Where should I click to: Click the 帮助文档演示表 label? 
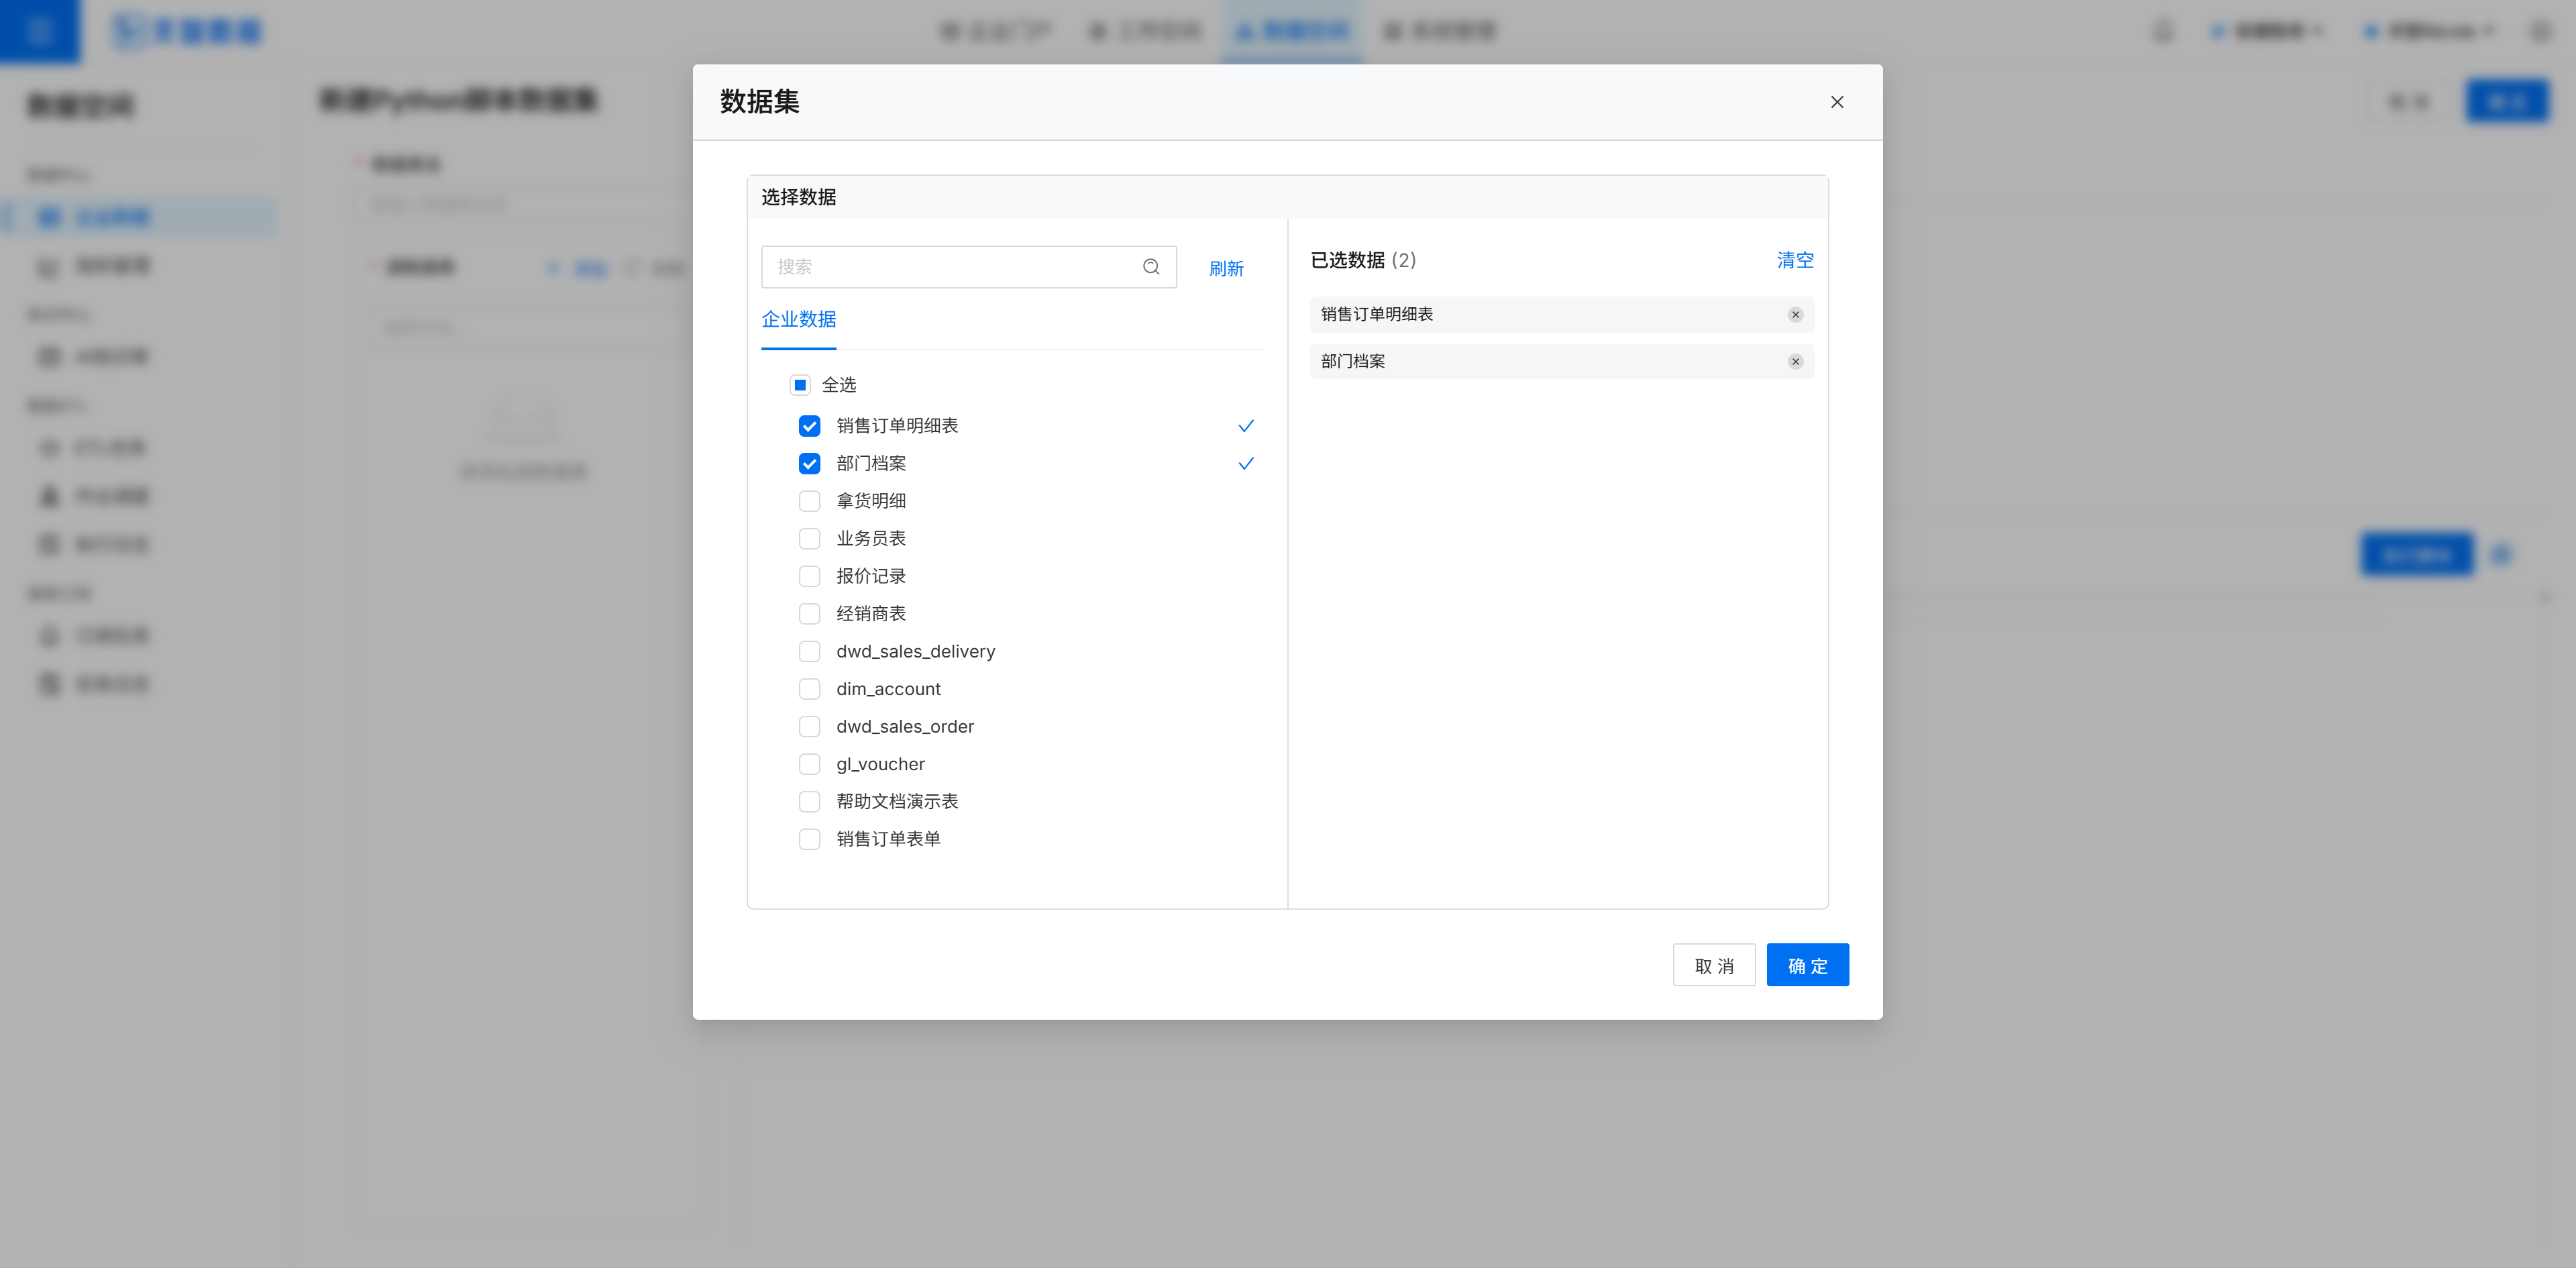click(x=897, y=802)
